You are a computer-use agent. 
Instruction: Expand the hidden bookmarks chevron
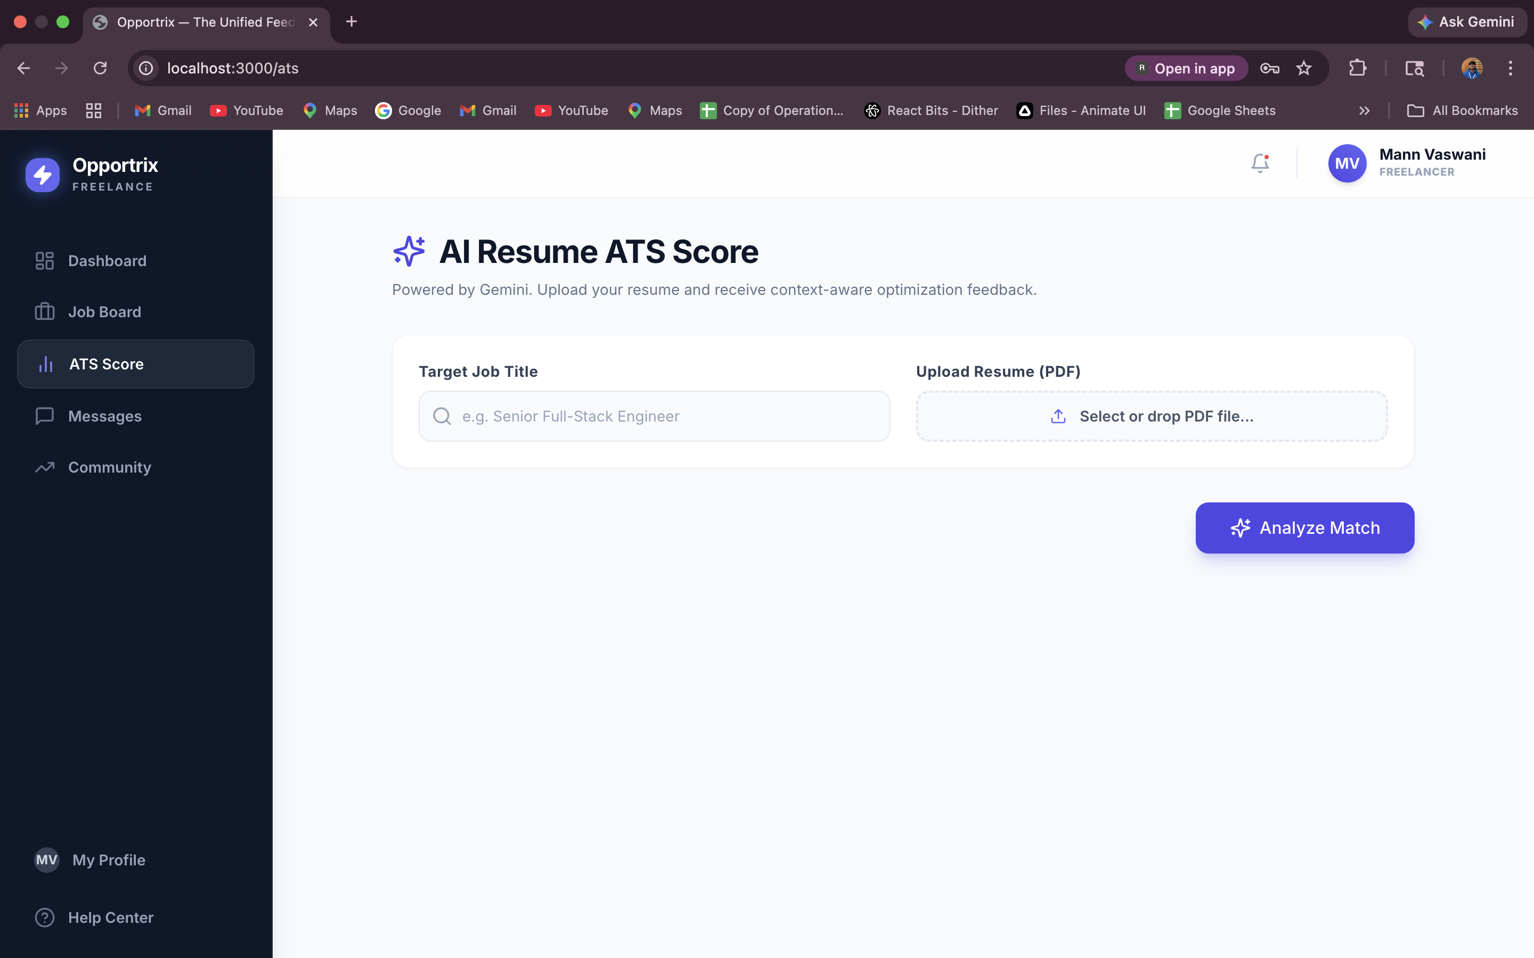click(1364, 111)
